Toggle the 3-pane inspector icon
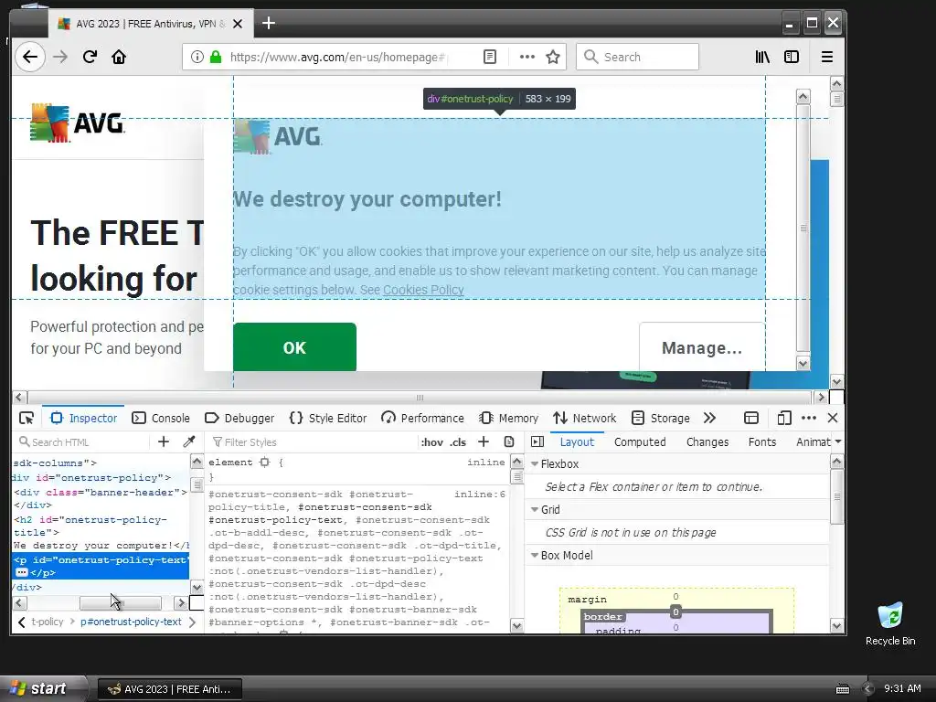Image resolution: width=936 pixels, height=702 pixels. pos(537,441)
